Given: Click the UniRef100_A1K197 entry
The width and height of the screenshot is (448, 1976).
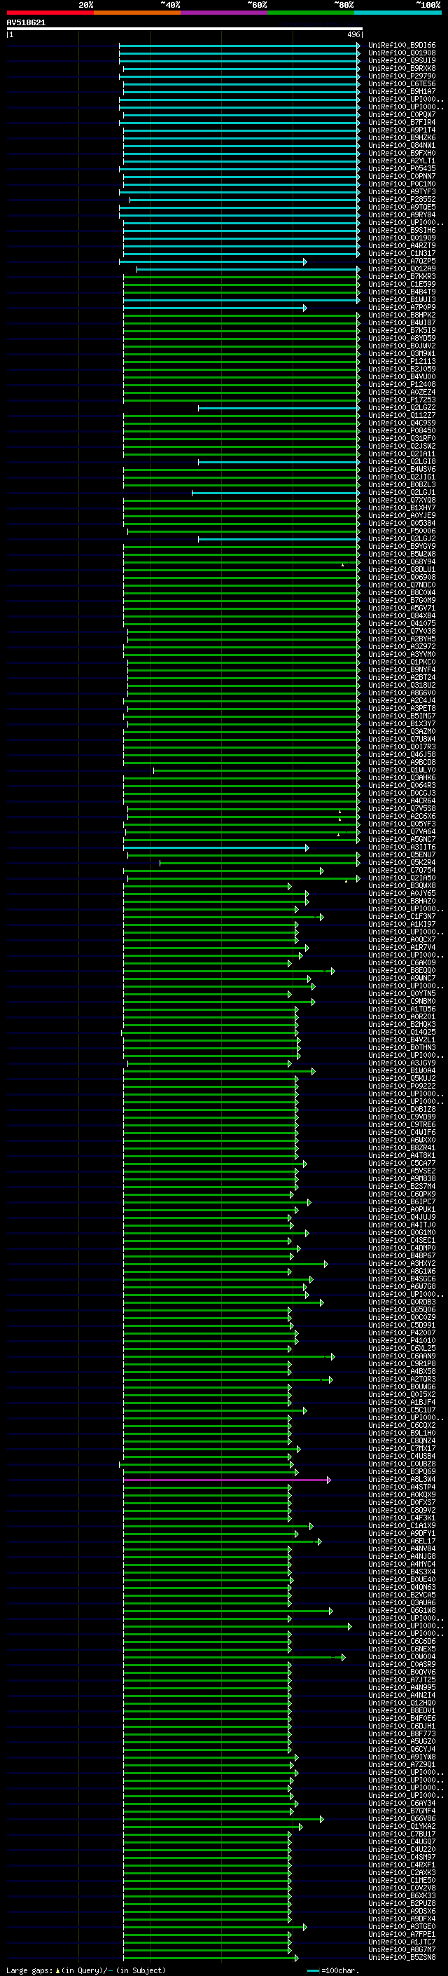Looking at the screenshot, I should (x=402, y=925).
